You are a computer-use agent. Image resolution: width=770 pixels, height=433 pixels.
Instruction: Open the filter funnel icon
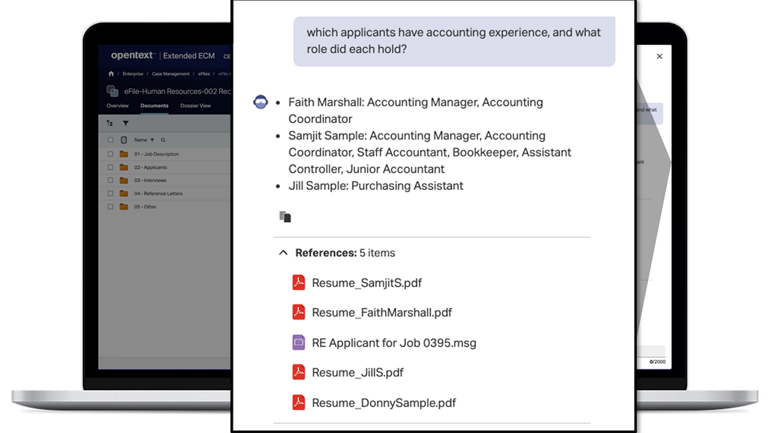pos(126,123)
